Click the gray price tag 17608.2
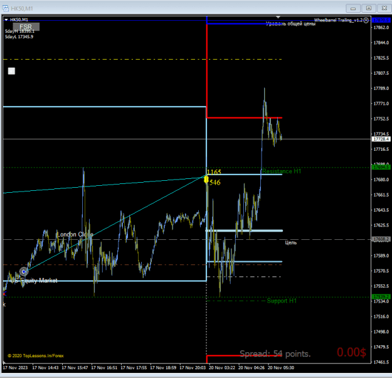Image resolution: width=392 pixels, height=378 pixels. coord(381,239)
